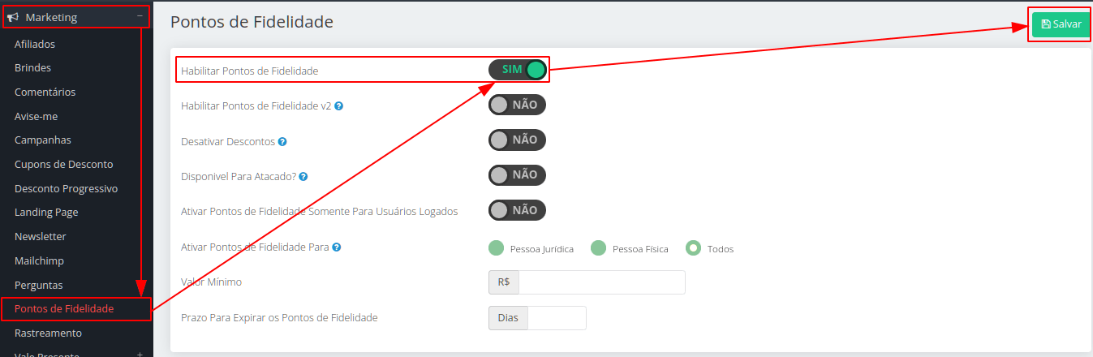Disable the Habilitar Pontos de Fidelidade switch
Image resolution: width=1093 pixels, height=357 pixels.
pyautogui.click(x=518, y=70)
